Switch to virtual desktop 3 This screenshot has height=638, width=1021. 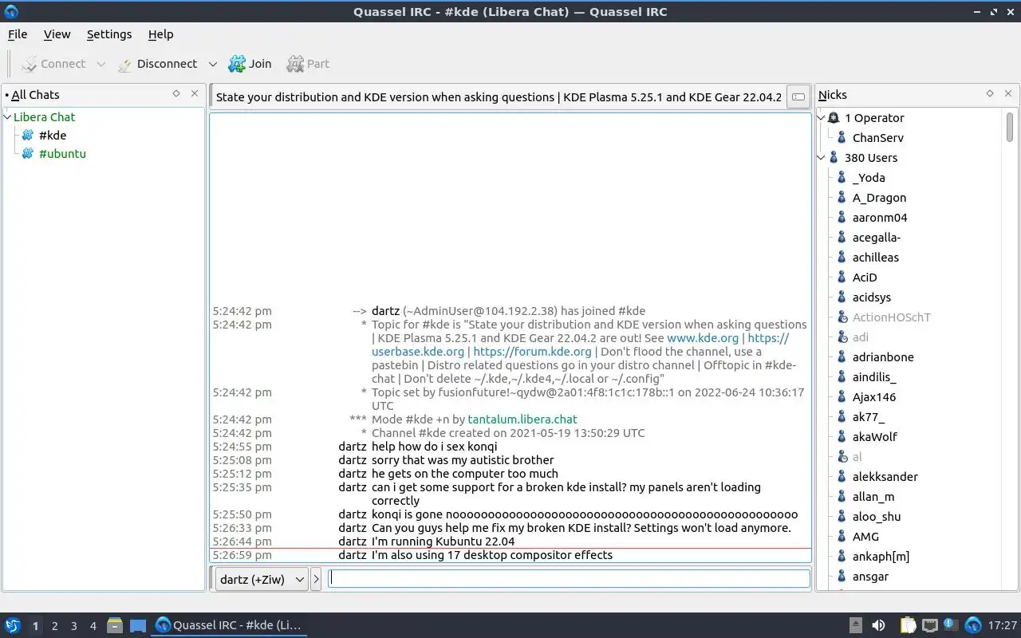point(73,626)
